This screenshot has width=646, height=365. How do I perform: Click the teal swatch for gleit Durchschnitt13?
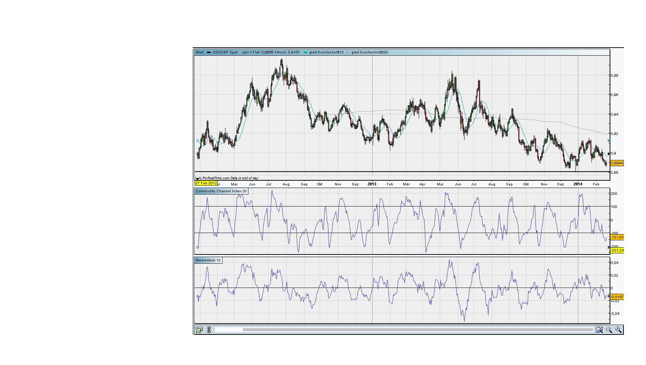pyautogui.click(x=306, y=52)
